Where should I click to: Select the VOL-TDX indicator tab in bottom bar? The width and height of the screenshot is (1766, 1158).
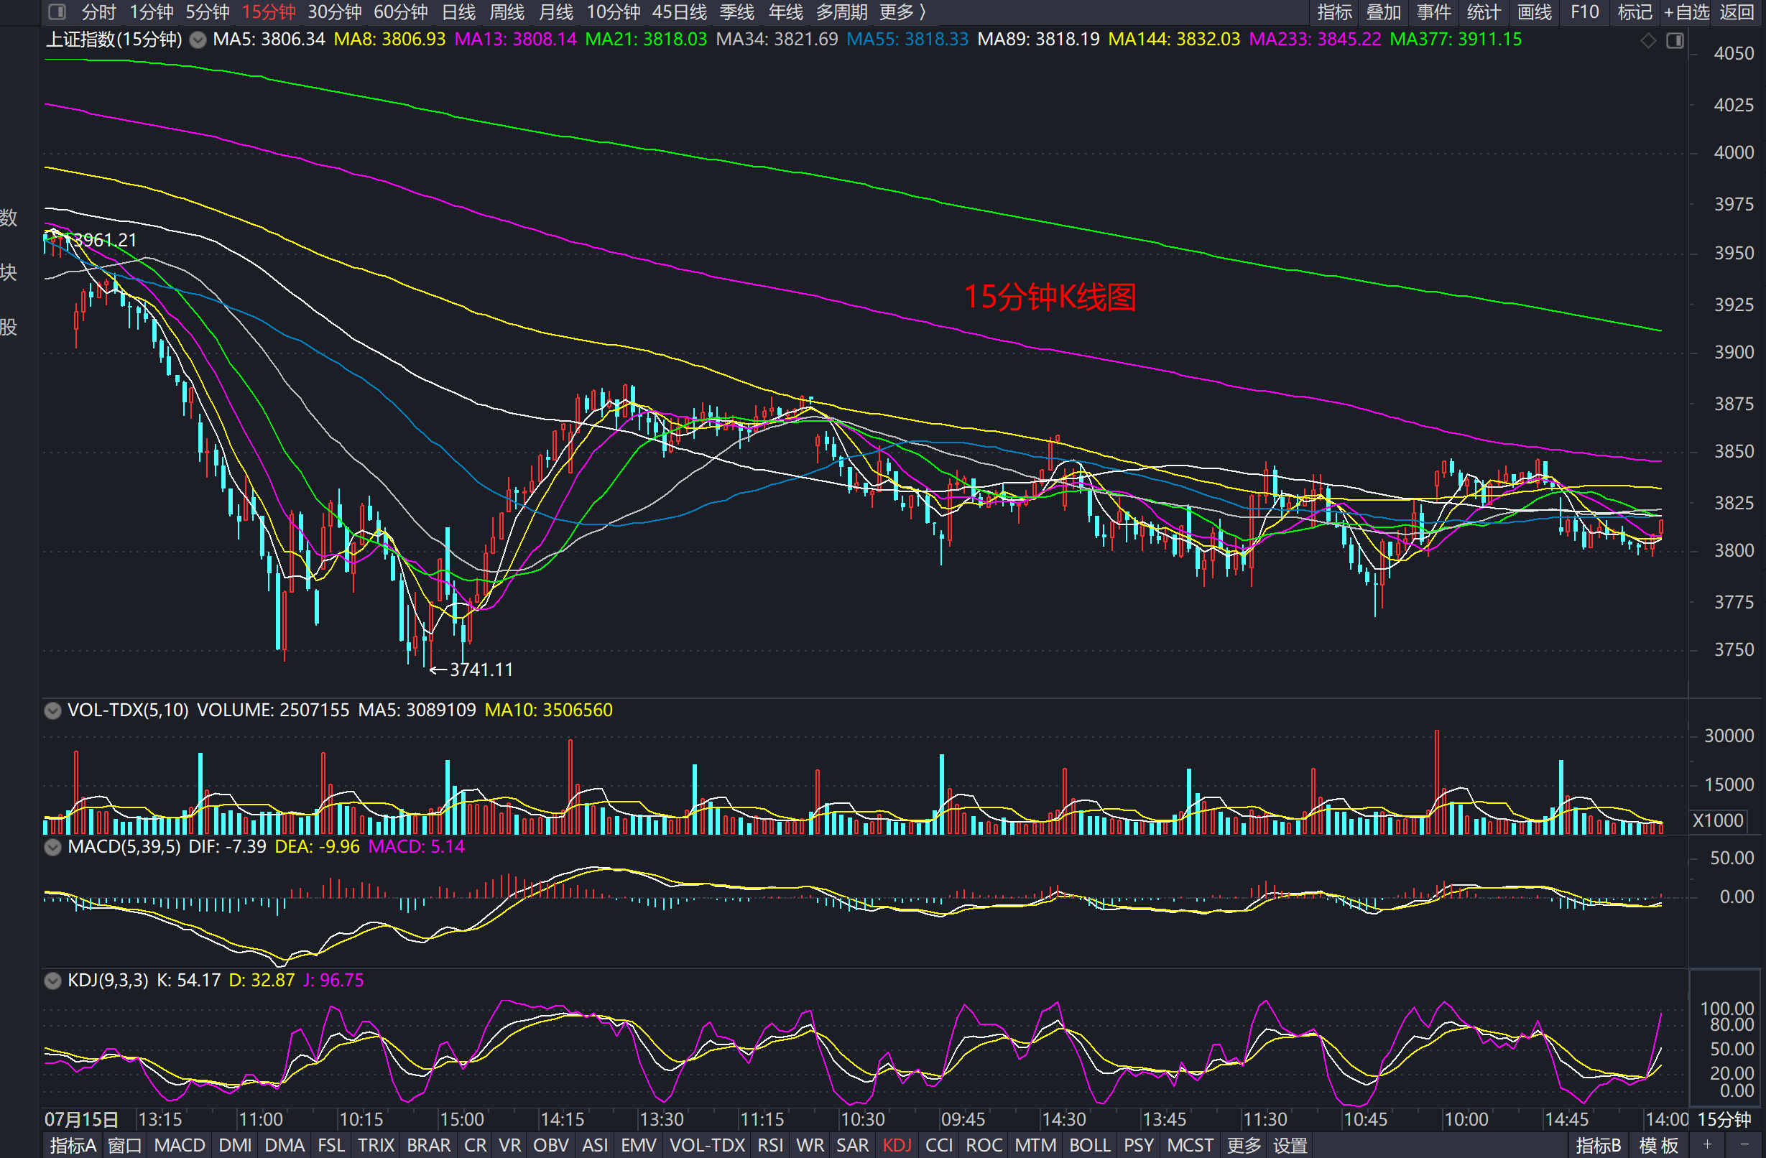click(707, 1145)
